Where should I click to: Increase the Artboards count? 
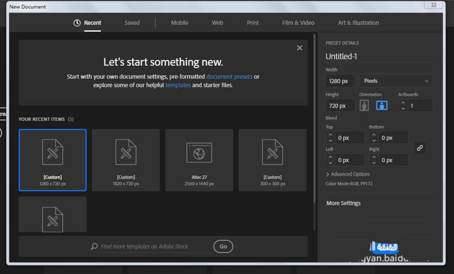(x=403, y=103)
